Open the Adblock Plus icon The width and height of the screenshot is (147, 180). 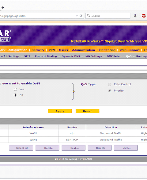pos(144,16)
